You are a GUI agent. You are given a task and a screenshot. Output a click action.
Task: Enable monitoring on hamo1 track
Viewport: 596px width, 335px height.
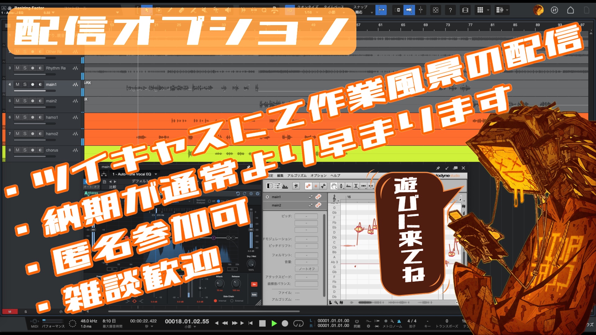tap(40, 117)
